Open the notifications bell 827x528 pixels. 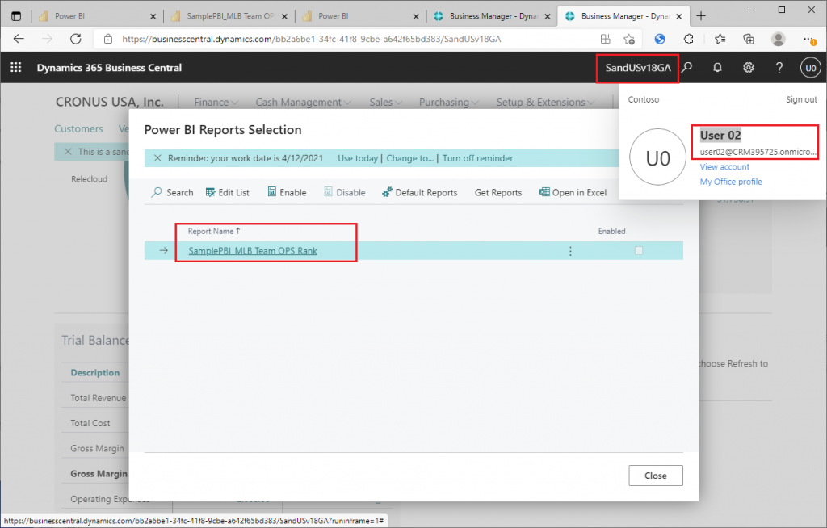click(x=717, y=68)
